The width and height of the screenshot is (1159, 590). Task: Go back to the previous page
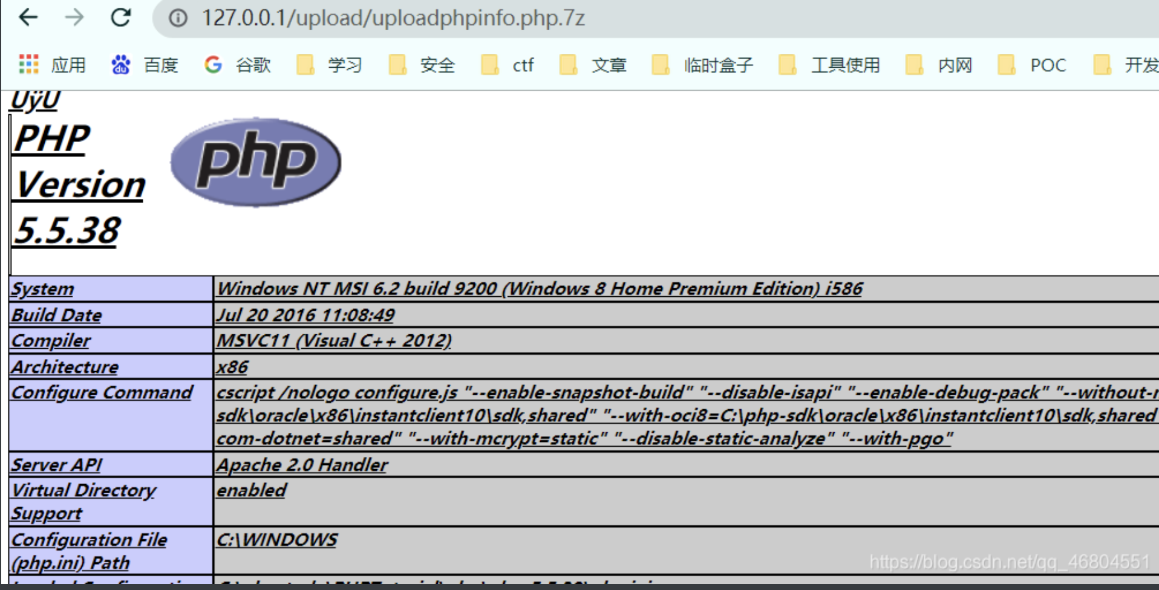28,18
